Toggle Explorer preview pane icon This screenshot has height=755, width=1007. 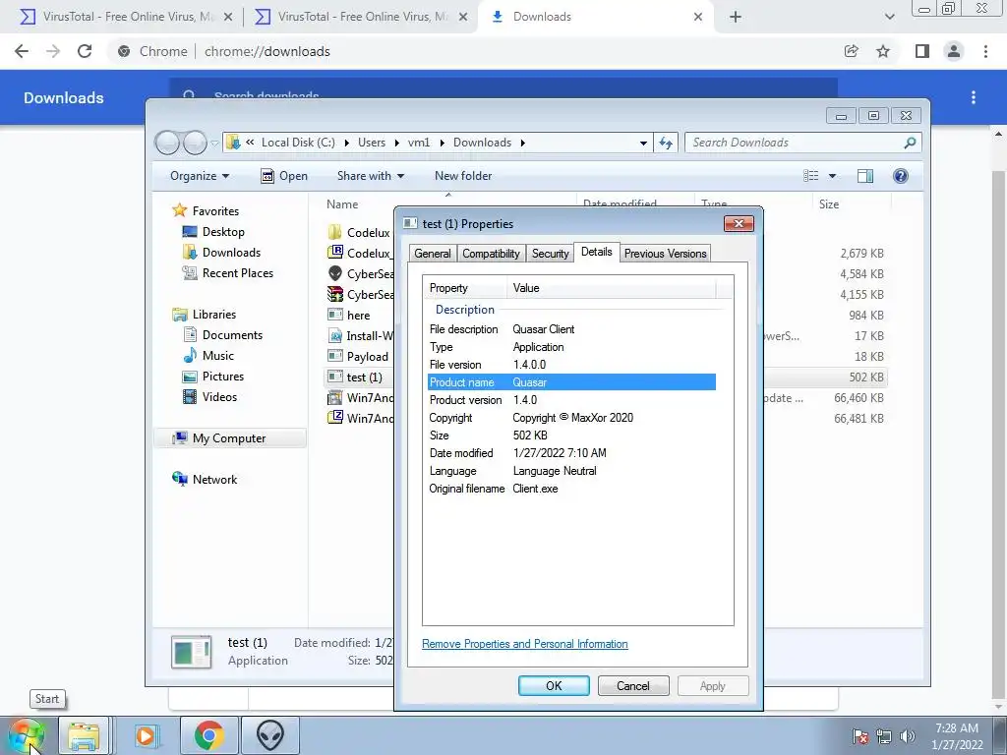[865, 176]
